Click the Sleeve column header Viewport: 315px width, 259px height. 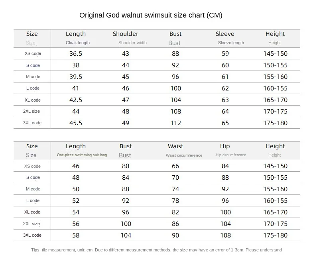(x=225, y=34)
